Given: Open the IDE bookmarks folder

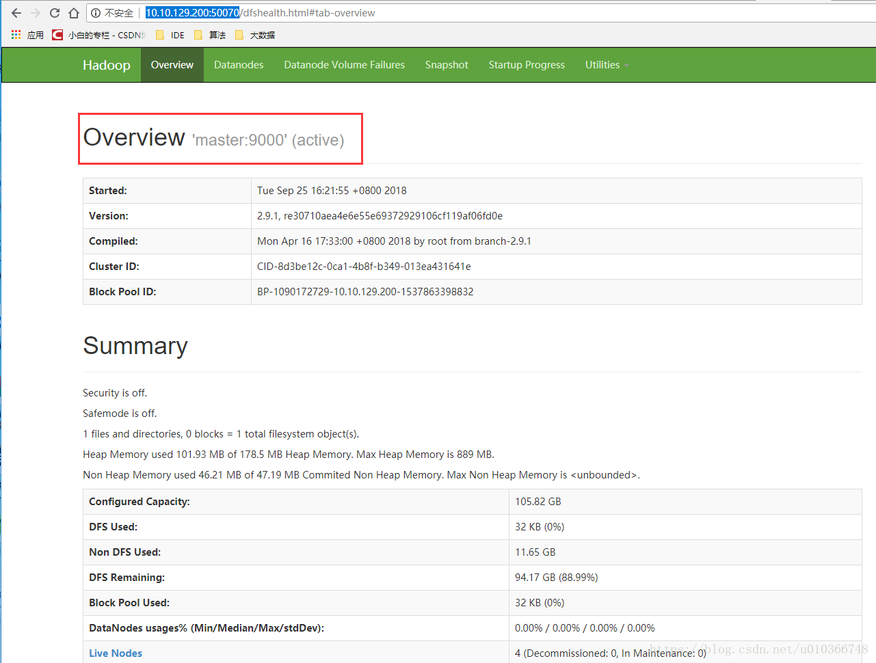Looking at the screenshot, I should point(170,35).
